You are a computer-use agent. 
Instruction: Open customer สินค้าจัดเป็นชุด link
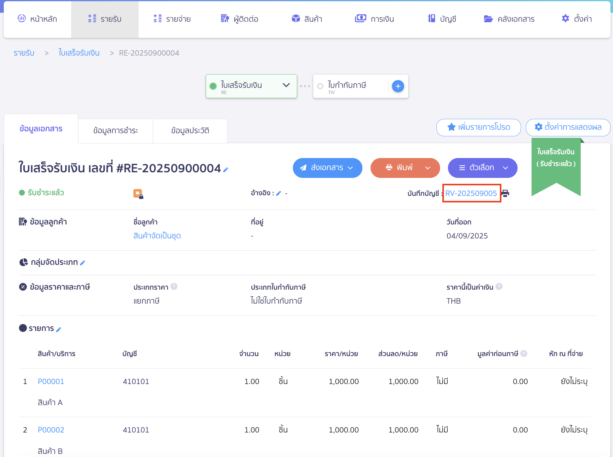click(x=157, y=236)
